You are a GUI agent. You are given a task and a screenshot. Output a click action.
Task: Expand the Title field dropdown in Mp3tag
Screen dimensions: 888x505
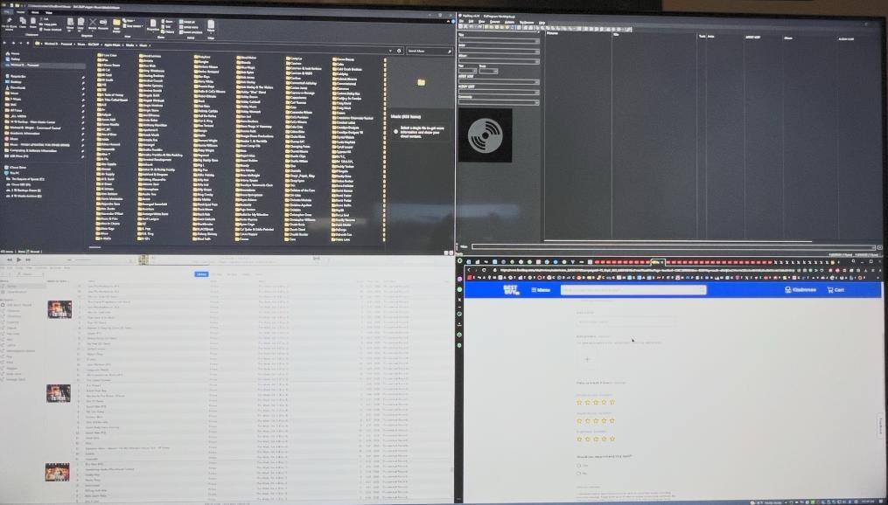536,41
